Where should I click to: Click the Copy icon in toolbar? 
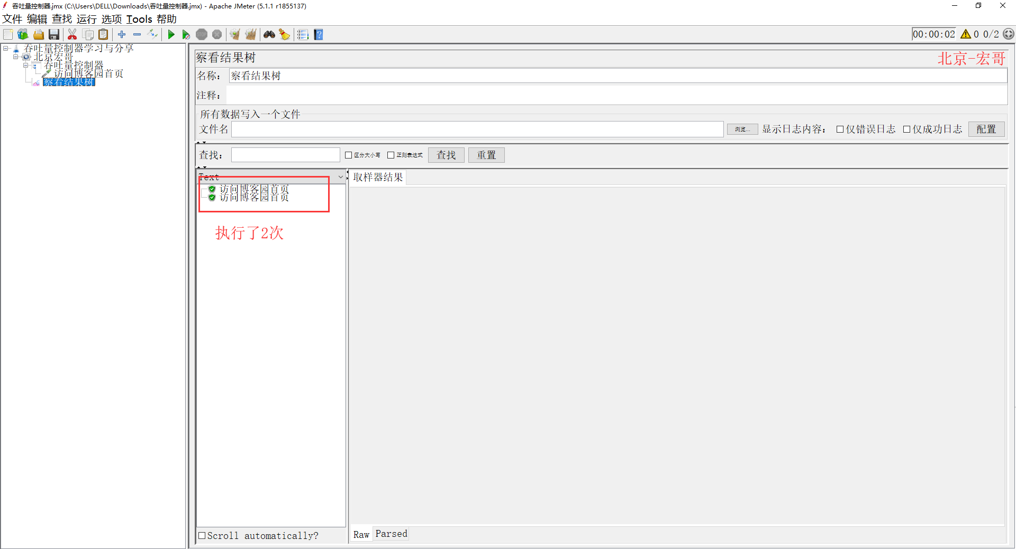(88, 34)
